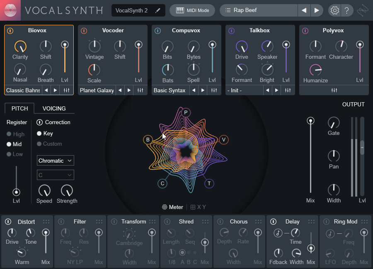The image size is (373, 269).
Task: Enable the Filter effect power button
Action: (x=61, y=221)
